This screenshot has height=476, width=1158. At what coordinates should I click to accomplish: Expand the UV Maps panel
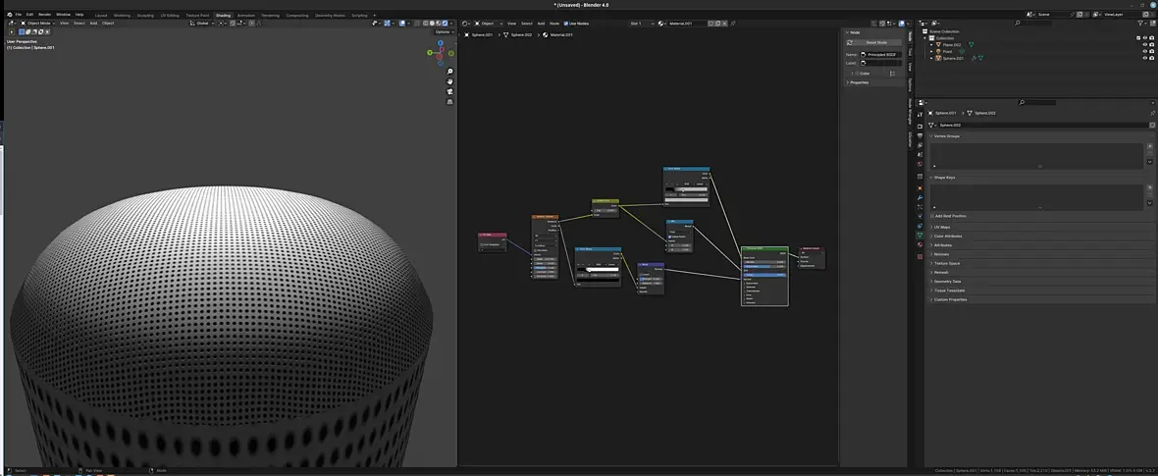pyautogui.click(x=942, y=227)
